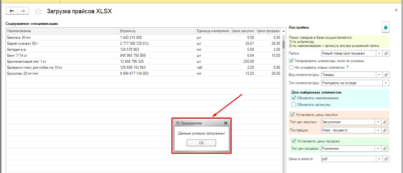The image size is (403, 173).
Task: Click the back navigation arrow
Action: coord(12,11)
